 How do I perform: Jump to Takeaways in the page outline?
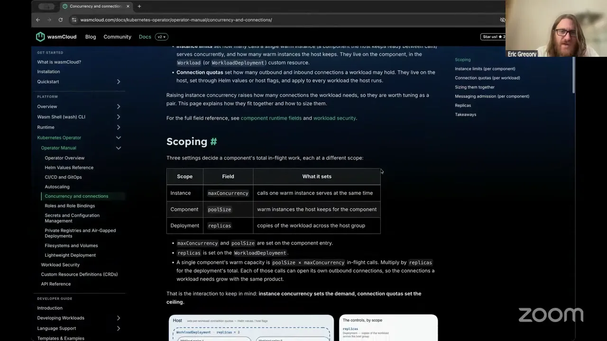pyautogui.click(x=466, y=115)
